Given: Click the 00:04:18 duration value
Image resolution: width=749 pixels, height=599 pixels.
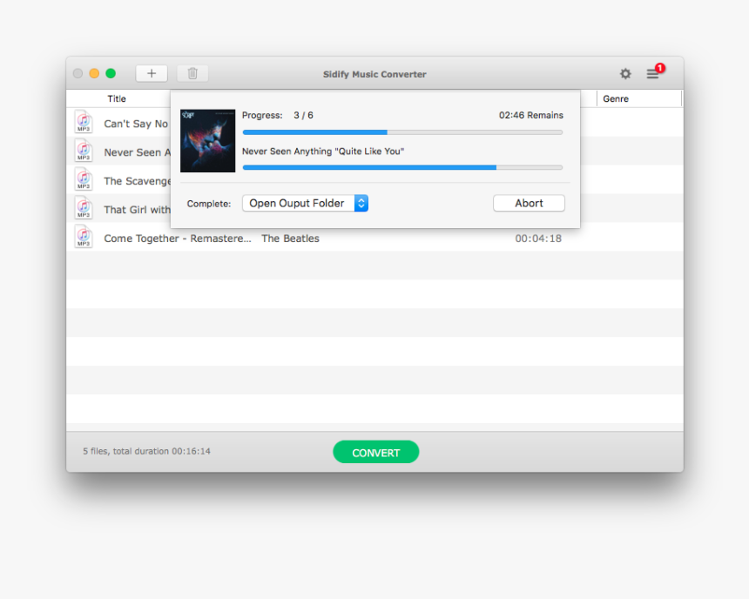Looking at the screenshot, I should point(538,239).
